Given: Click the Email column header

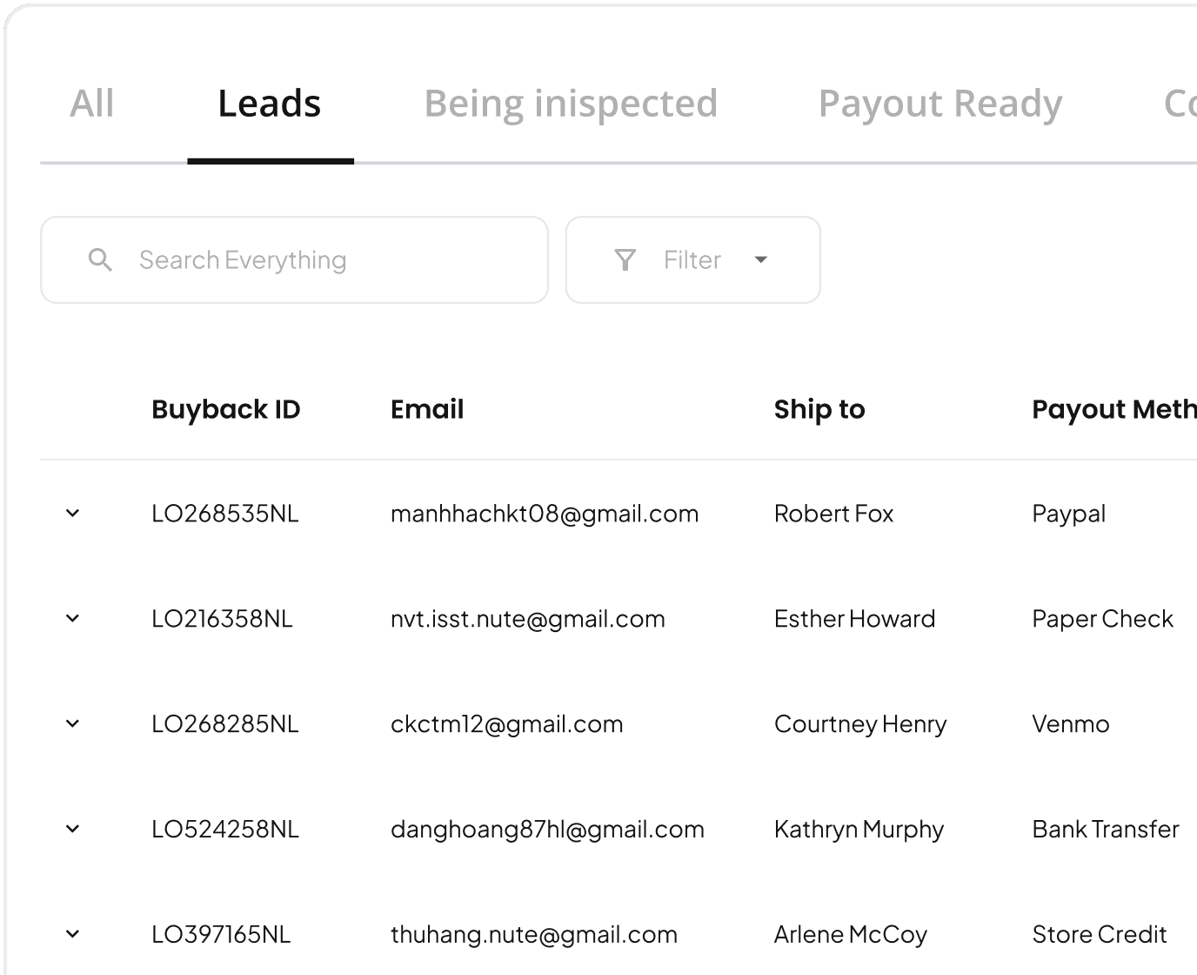Looking at the screenshot, I should tap(427, 409).
